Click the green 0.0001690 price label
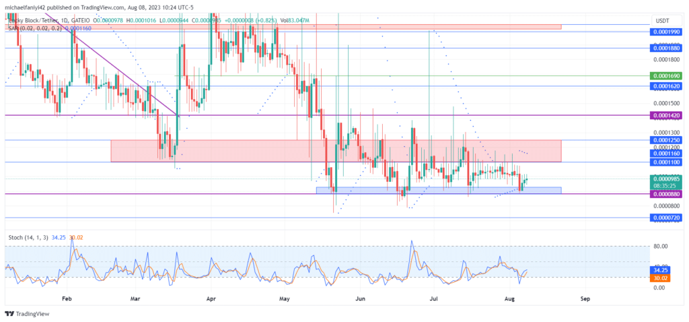 (666, 76)
